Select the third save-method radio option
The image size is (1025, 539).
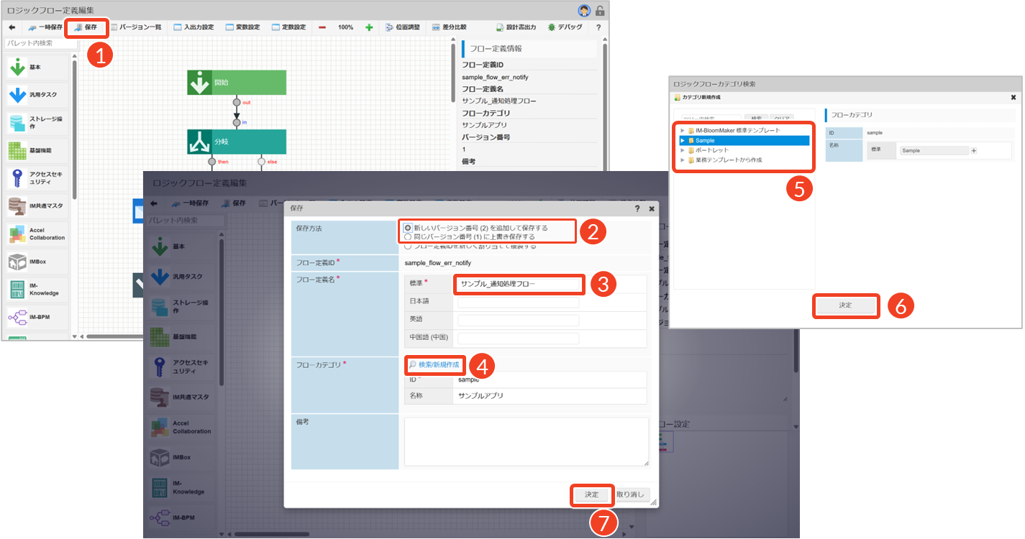[408, 246]
